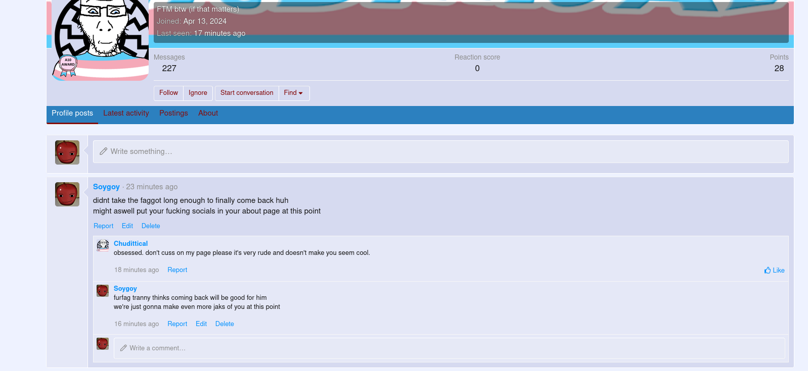Screen dimensions: 808x371
Task: Delete the profile post from 23 minutes ago
Action: click(x=151, y=226)
